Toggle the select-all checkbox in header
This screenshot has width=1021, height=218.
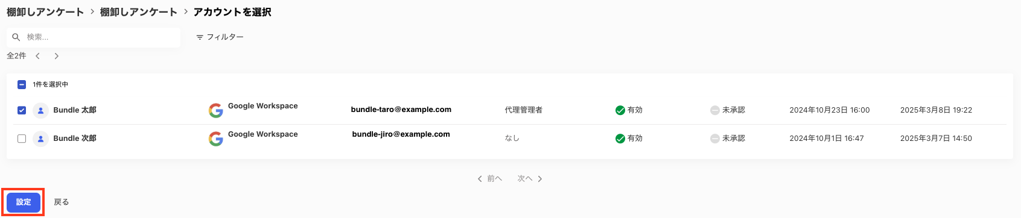tap(22, 85)
